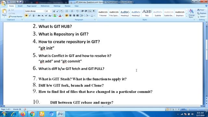Click the Sort icon

pyautogui.click(x=90, y=11)
